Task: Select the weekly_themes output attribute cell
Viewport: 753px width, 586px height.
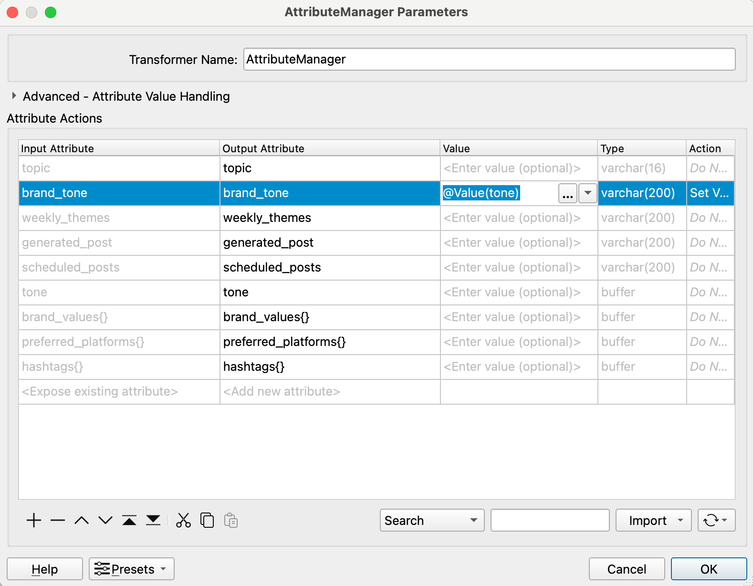Action: tap(329, 218)
